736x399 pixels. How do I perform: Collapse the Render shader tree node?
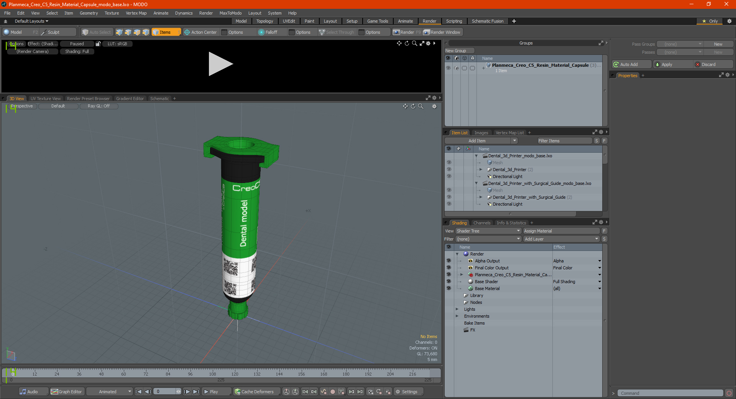point(457,254)
